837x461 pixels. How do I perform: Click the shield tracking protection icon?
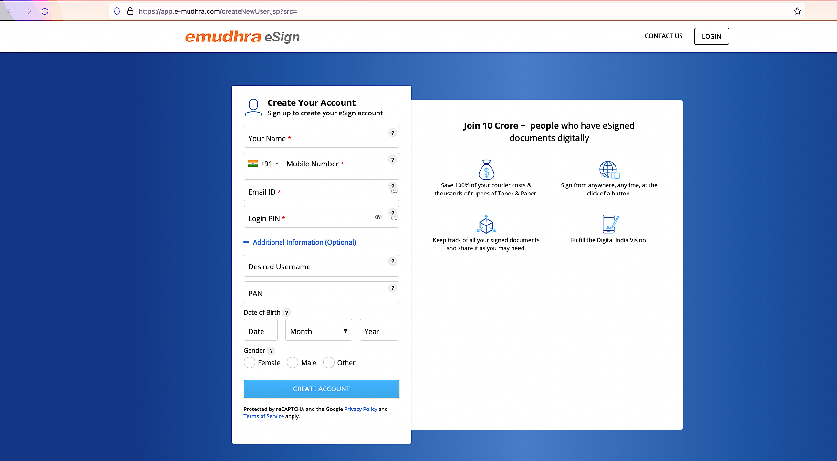pos(117,11)
